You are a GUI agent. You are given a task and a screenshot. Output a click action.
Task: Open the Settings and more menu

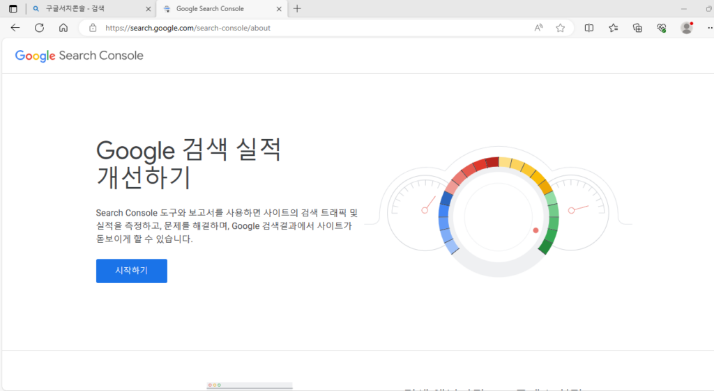click(709, 28)
